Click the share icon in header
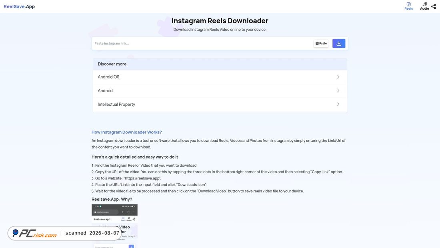Viewport: 440px width, 248px height. (434, 6)
